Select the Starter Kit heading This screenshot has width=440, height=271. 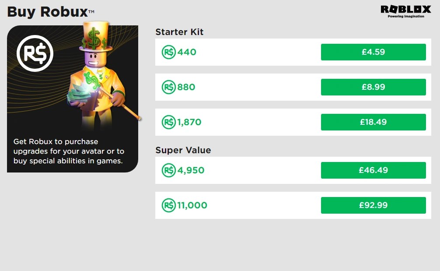(179, 32)
